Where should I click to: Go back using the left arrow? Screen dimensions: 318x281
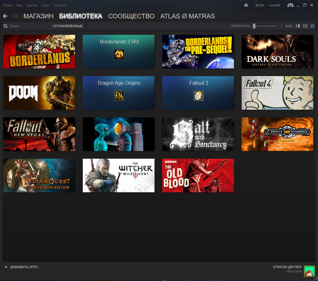(x=5, y=16)
